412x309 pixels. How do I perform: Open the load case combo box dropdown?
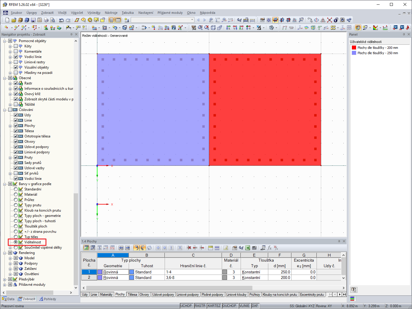pos(192,20)
